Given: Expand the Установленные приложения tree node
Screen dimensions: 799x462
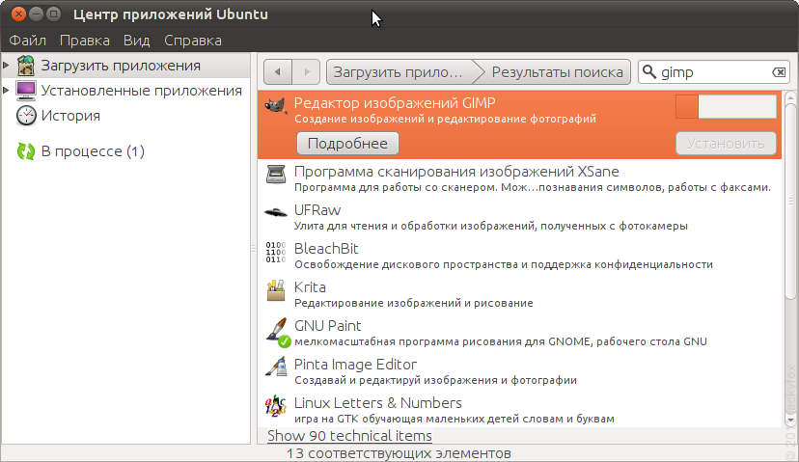Looking at the screenshot, I should tap(6, 90).
